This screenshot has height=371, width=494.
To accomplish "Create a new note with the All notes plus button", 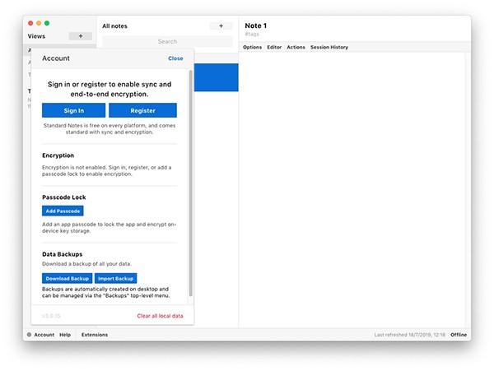I will click(x=221, y=26).
